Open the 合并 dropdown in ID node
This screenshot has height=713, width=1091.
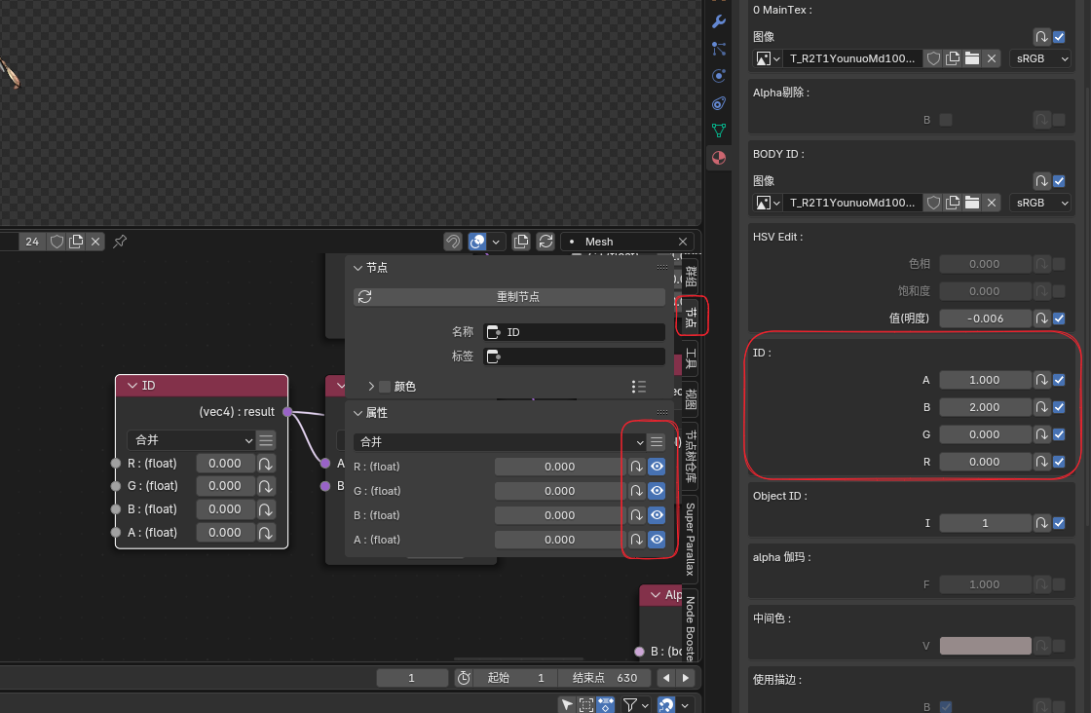pos(191,440)
